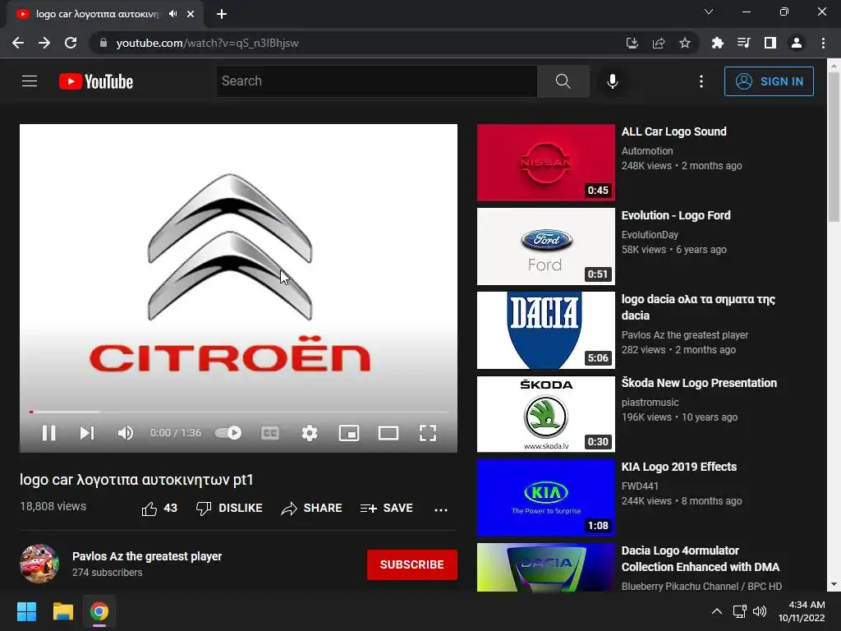This screenshot has width=841, height=631.
Task: Click the SIGN IN button
Action: [769, 81]
